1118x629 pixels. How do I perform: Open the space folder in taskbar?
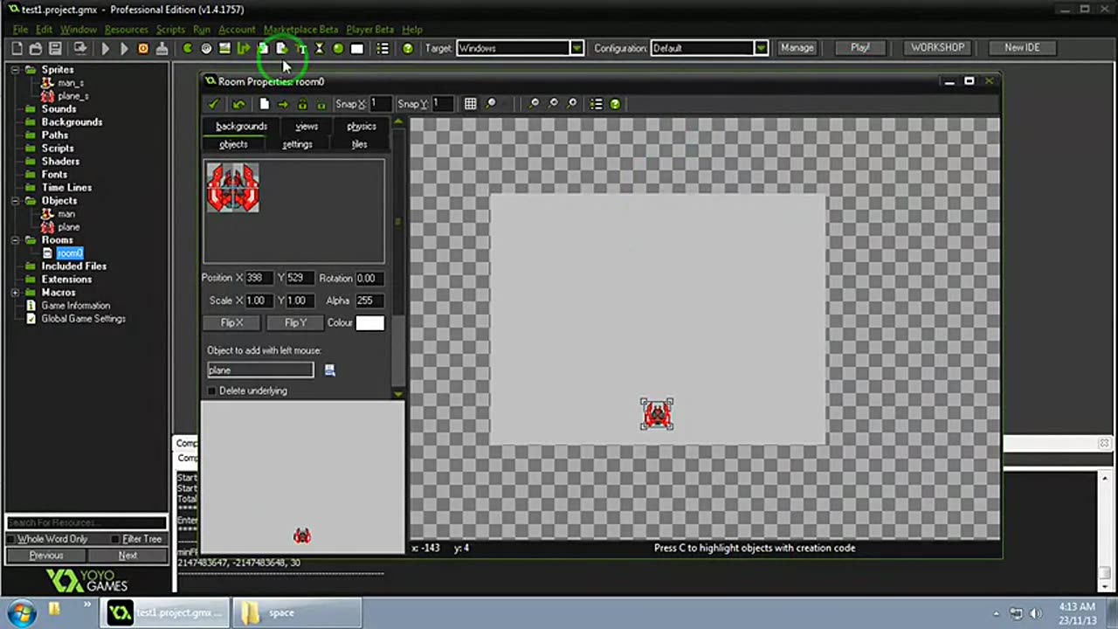[x=297, y=612]
